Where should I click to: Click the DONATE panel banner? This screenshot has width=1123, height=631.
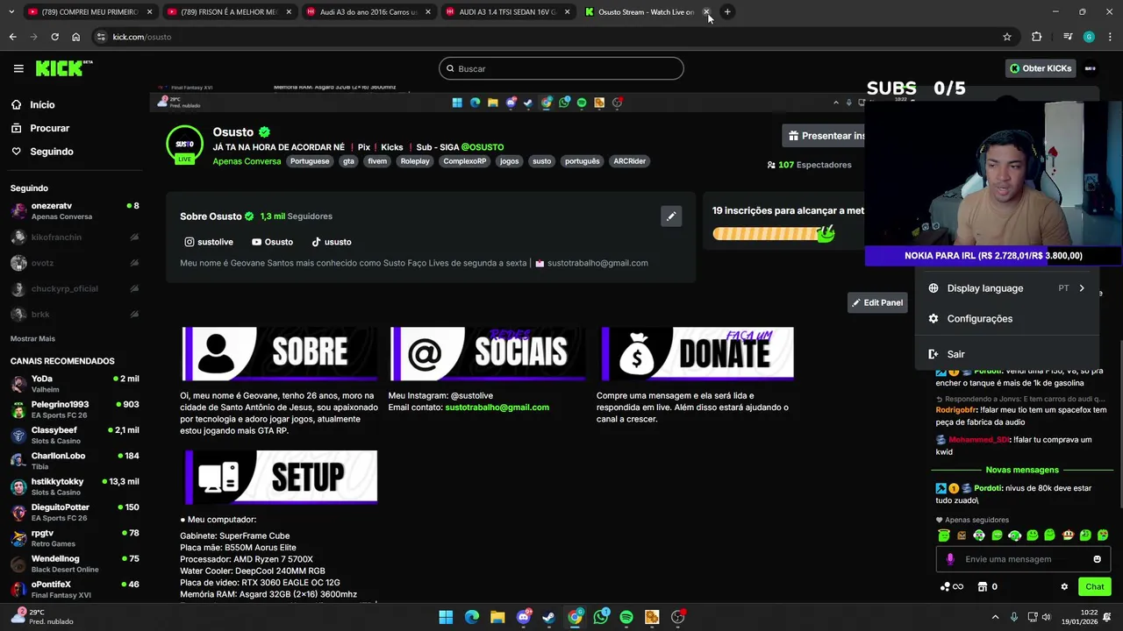[697, 354]
